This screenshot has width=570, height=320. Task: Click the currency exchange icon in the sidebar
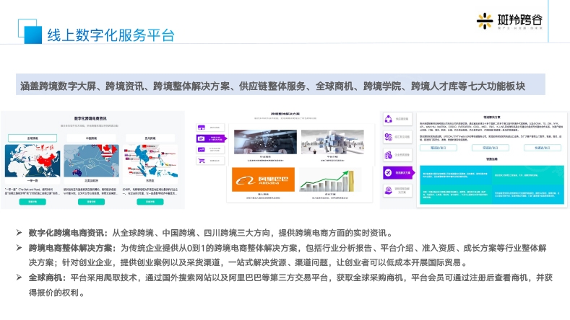click(389, 137)
